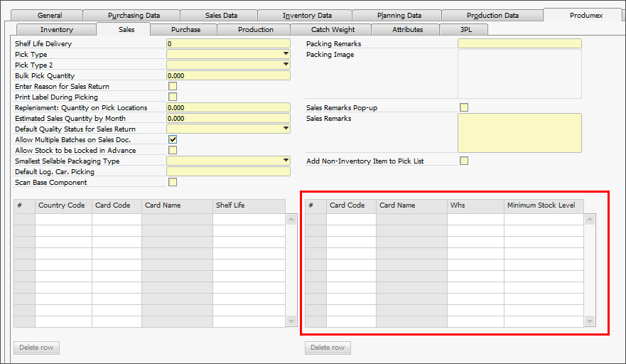This screenshot has height=364, width=626.
Task: Open the Pick Type 2 dropdown
Action: tap(286, 65)
